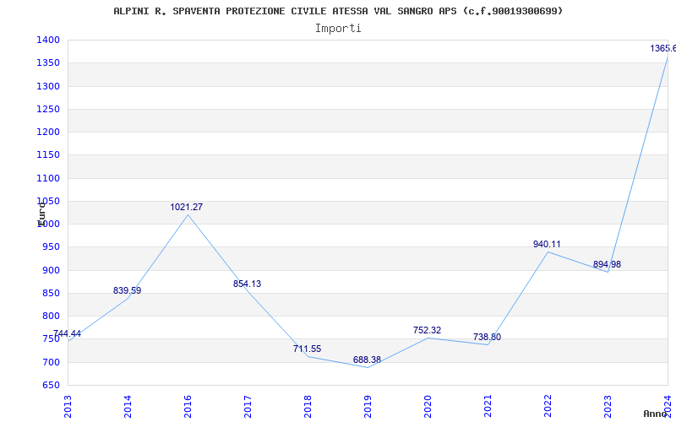The image size is (676, 422).
Task: Select the 738.80 value label
Action: click(x=487, y=337)
